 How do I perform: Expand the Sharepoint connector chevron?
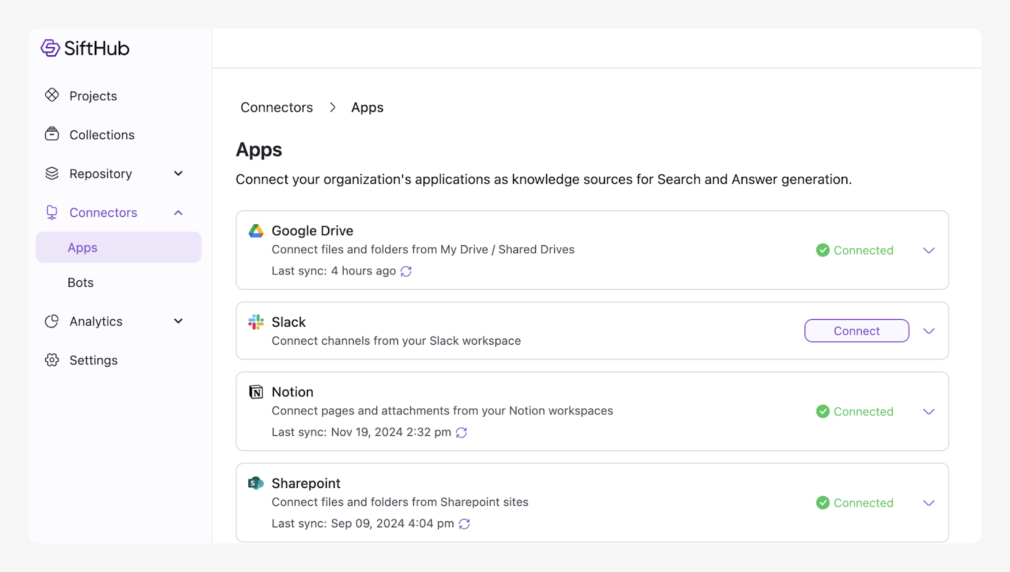tap(929, 503)
